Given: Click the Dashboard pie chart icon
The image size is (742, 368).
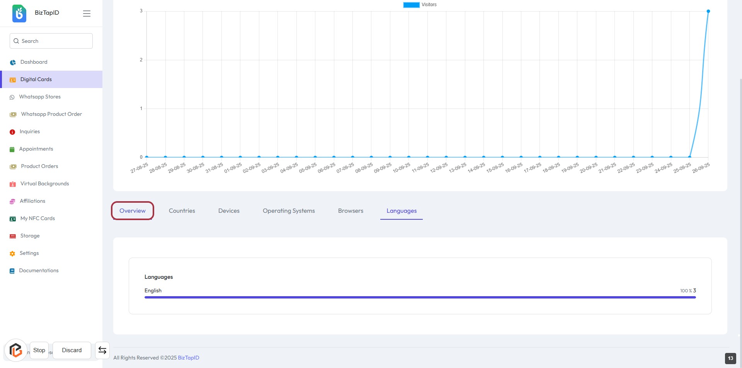Looking at the screenshot, I should pos(13,62).
